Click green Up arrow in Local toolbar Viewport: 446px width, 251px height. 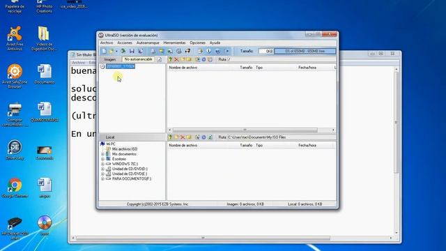click(170, 137)
